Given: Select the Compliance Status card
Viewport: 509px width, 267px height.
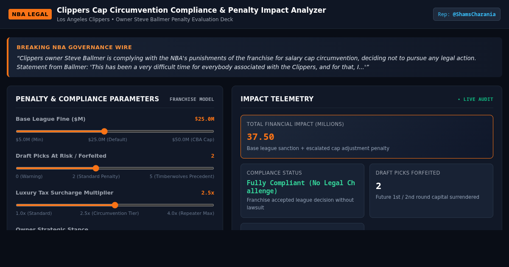Looking at the screenshot, I should (x=302, y=191).
